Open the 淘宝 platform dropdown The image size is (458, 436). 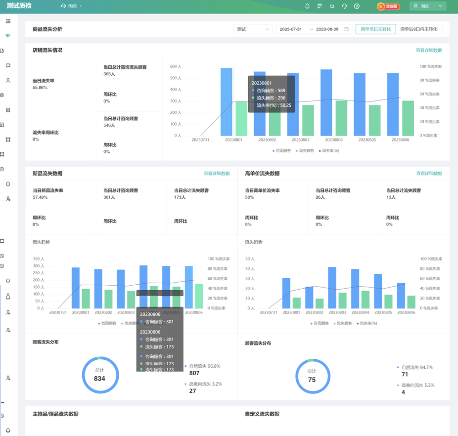[x=72, y=6]
